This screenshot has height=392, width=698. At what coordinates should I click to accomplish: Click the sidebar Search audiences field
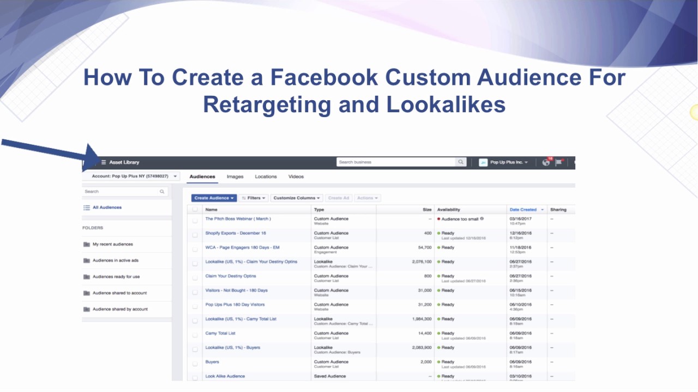coord(124,192)
